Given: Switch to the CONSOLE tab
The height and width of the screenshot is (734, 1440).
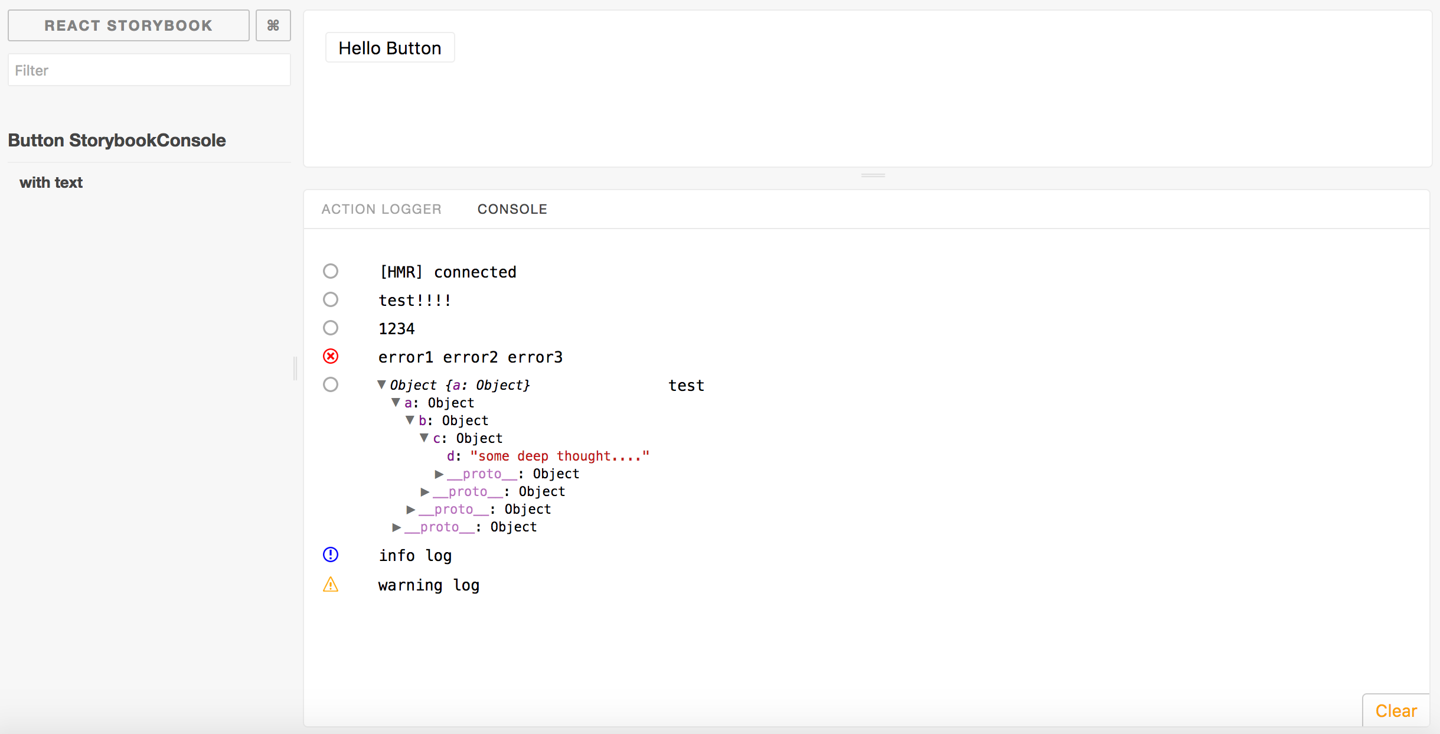Looking at the screenshot, I should 512,209.
